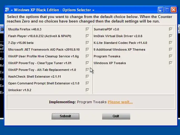Screen dimensions: 180x135
Task: Toggle the 9 Additional Windows XP Themes checkbox
Action: tap(171, 49)
